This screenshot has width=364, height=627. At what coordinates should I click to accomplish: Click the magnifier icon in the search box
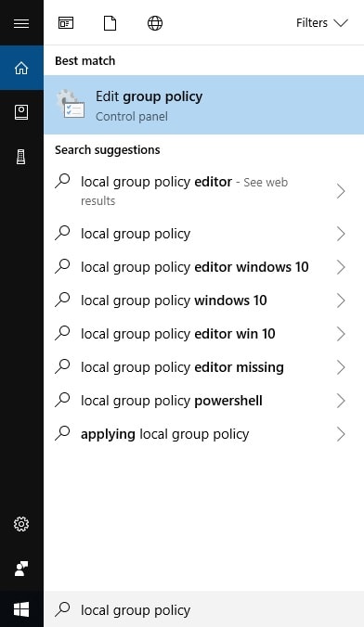[x=62, y=609]
